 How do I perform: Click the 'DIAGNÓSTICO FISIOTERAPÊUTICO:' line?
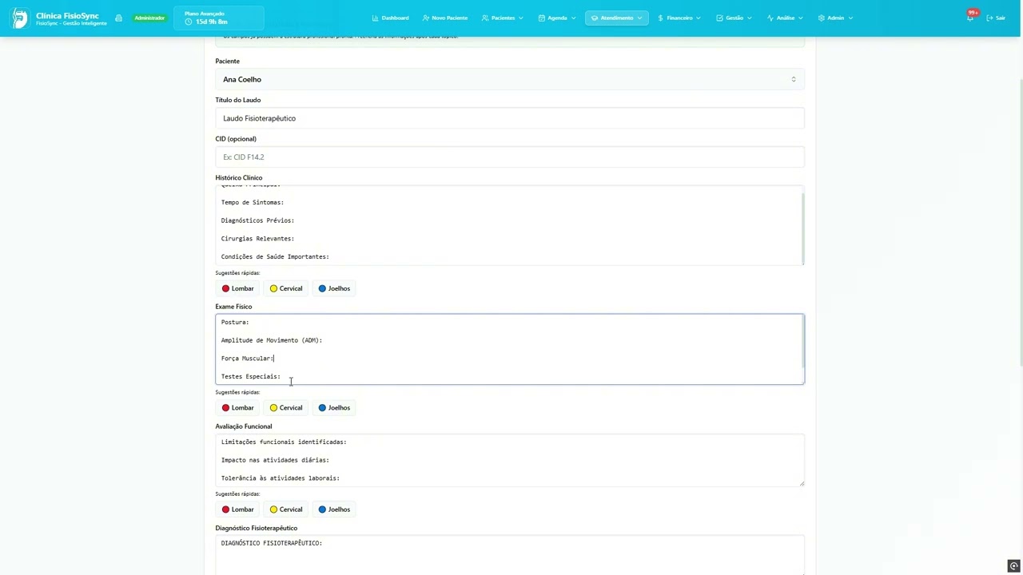(x=272, y=543)
